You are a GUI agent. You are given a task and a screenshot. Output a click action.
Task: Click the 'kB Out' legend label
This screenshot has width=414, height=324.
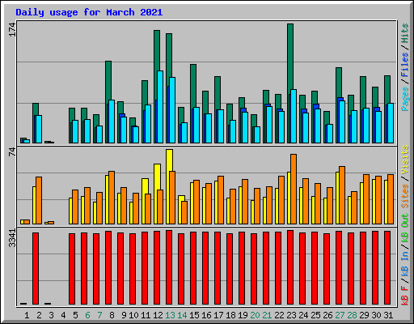pos(404,228)
